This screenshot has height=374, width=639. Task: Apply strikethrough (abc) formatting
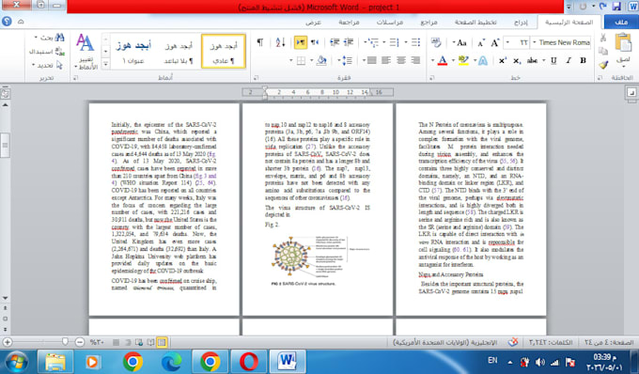[532, 61]
